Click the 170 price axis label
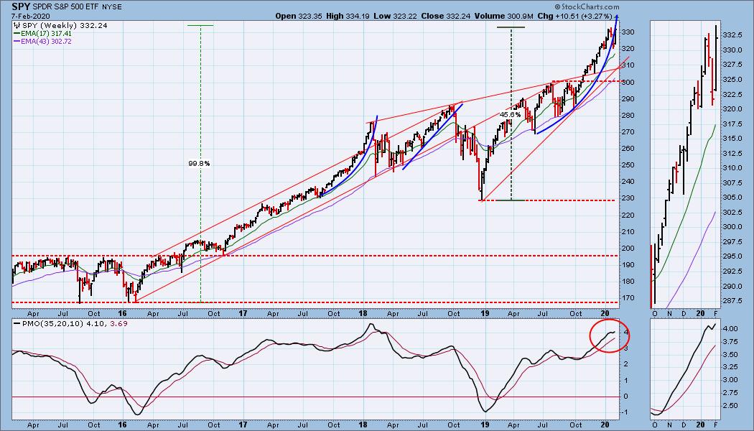This screenshot has height=431, width=754. tap(627, 298)
